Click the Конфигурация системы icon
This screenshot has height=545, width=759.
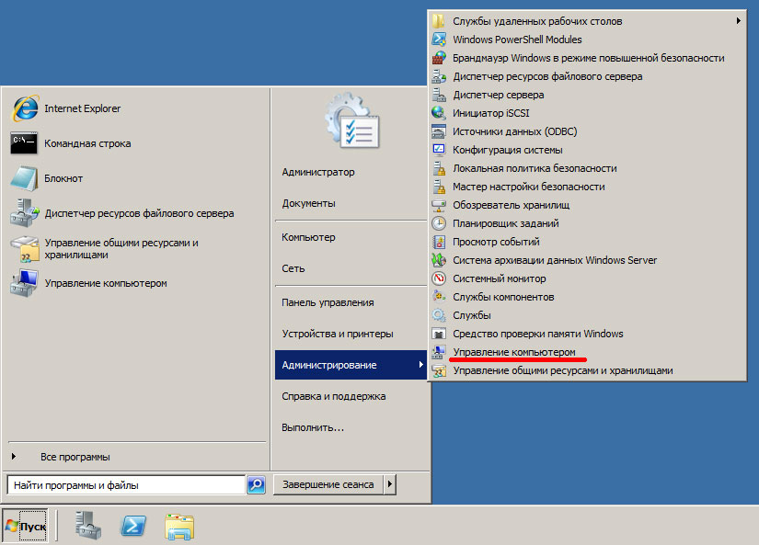coord(439,150)
